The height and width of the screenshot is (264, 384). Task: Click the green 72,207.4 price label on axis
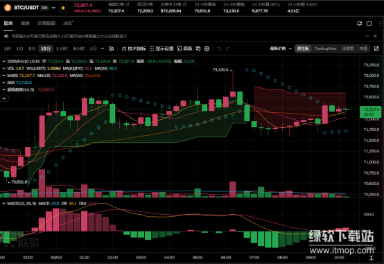coord(370,112)
